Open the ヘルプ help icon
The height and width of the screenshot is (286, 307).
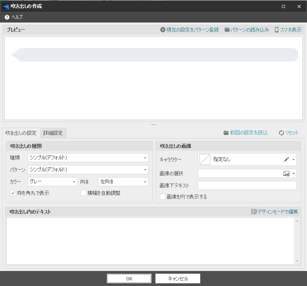[x=7, y=17]
